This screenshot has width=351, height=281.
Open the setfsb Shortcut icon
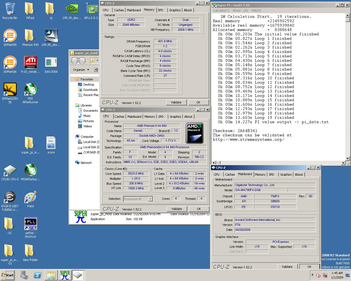tap(30, 228)
